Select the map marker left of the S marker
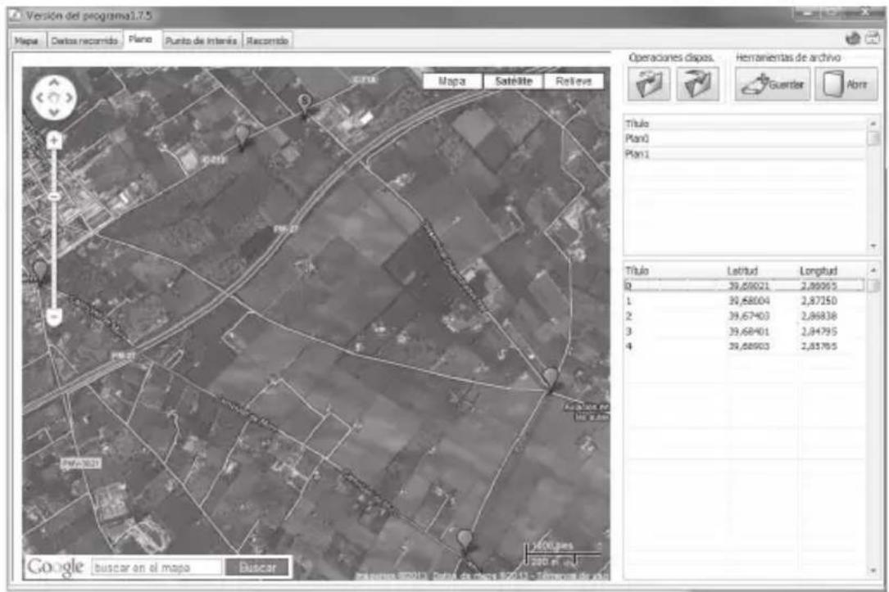The image size is (889, 592). (x=242, y=136)
